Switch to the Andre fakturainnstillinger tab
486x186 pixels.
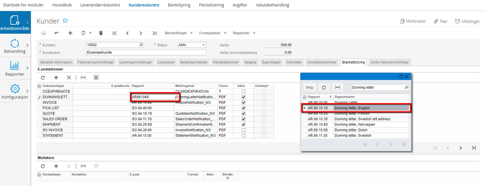point(390,62)
